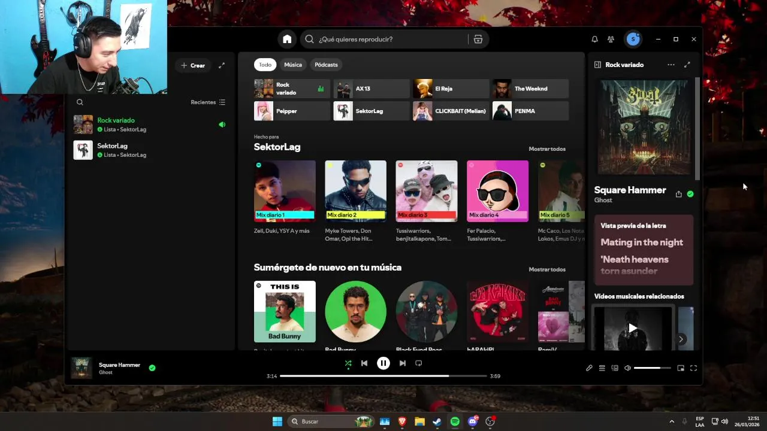
Task: Open the Recientes sort dropdown
Action: click(208, 102)
